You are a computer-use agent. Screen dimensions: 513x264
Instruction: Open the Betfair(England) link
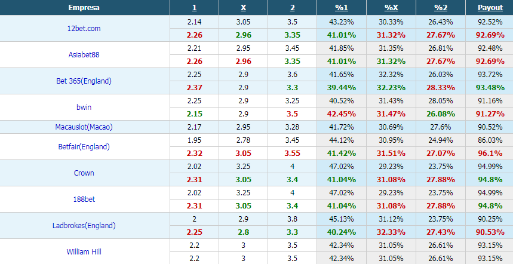point(84,147)
